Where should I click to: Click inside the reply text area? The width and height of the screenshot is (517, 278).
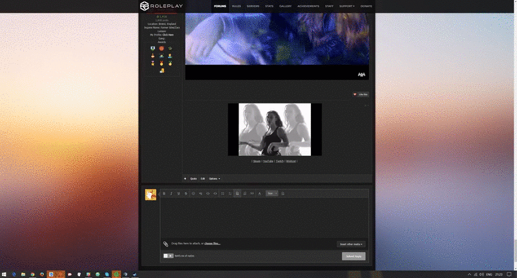[x=264, y=218]
